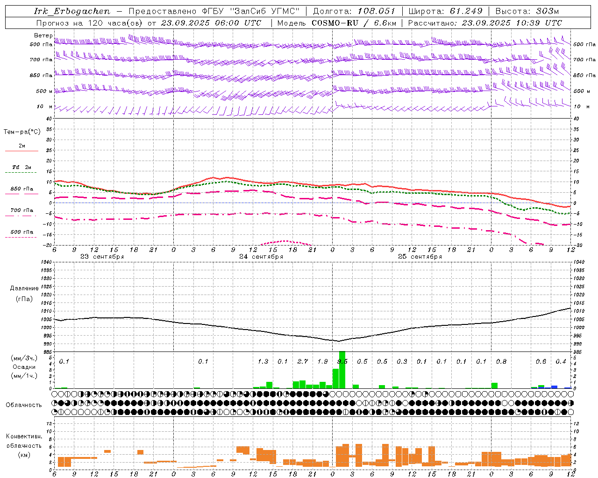Screen dimensions: 598x478
Task: Click the '0.3' precipitation total
Action: click(x=402, y=361)
